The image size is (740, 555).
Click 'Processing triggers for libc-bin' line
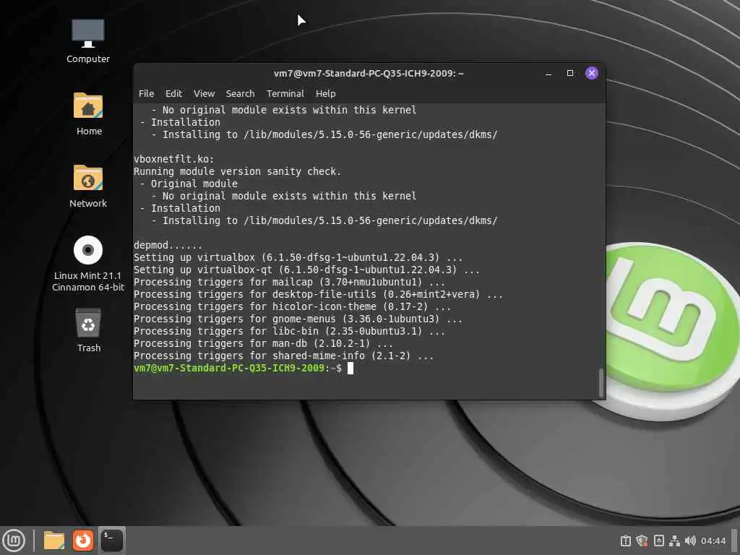[289, 331]
